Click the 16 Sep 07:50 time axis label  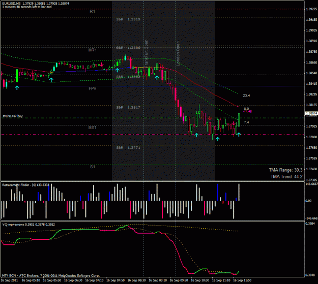click(115, 280)
